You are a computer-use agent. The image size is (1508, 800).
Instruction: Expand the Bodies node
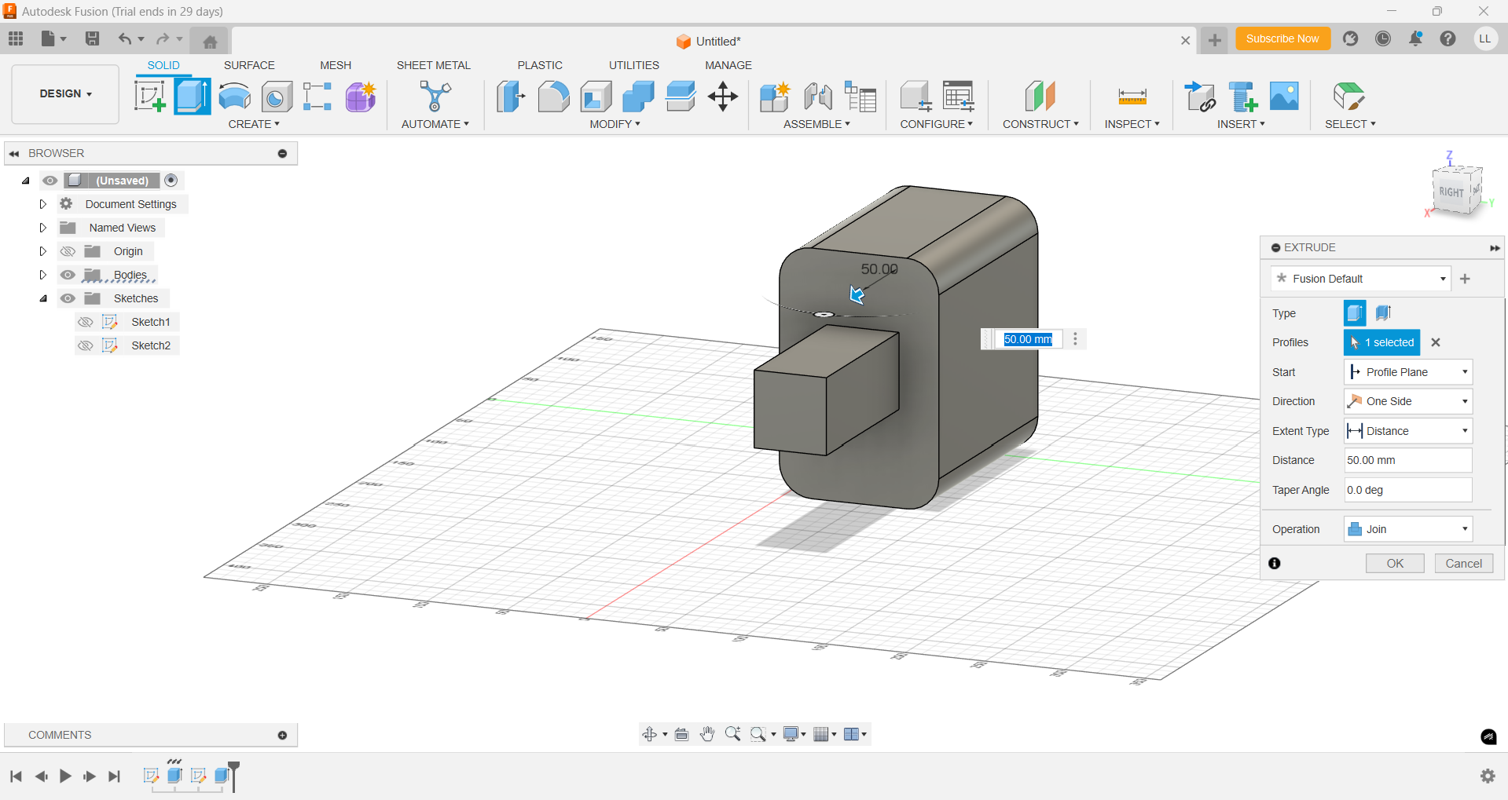click(43, 275)
